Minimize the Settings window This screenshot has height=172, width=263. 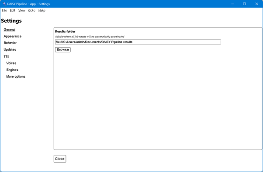tap(232, 4)
